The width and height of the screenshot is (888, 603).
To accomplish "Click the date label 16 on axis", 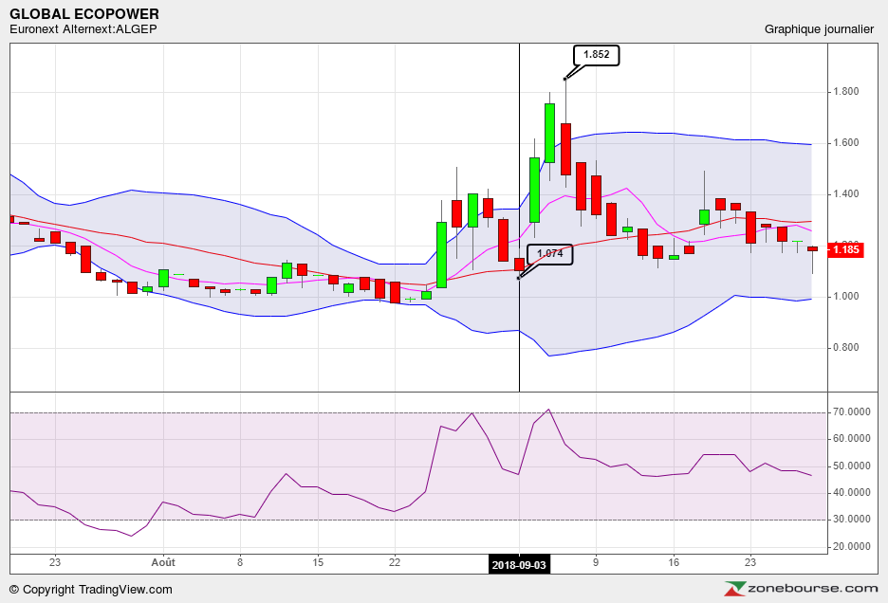I will [x=674, y=563].
